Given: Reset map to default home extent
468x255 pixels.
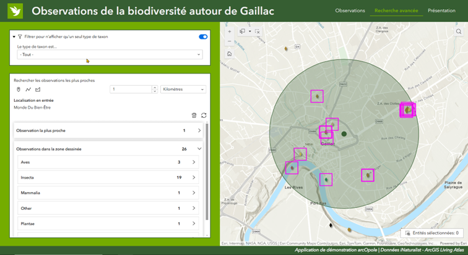Looking at the screenshot, I should [x=230, y=54].
